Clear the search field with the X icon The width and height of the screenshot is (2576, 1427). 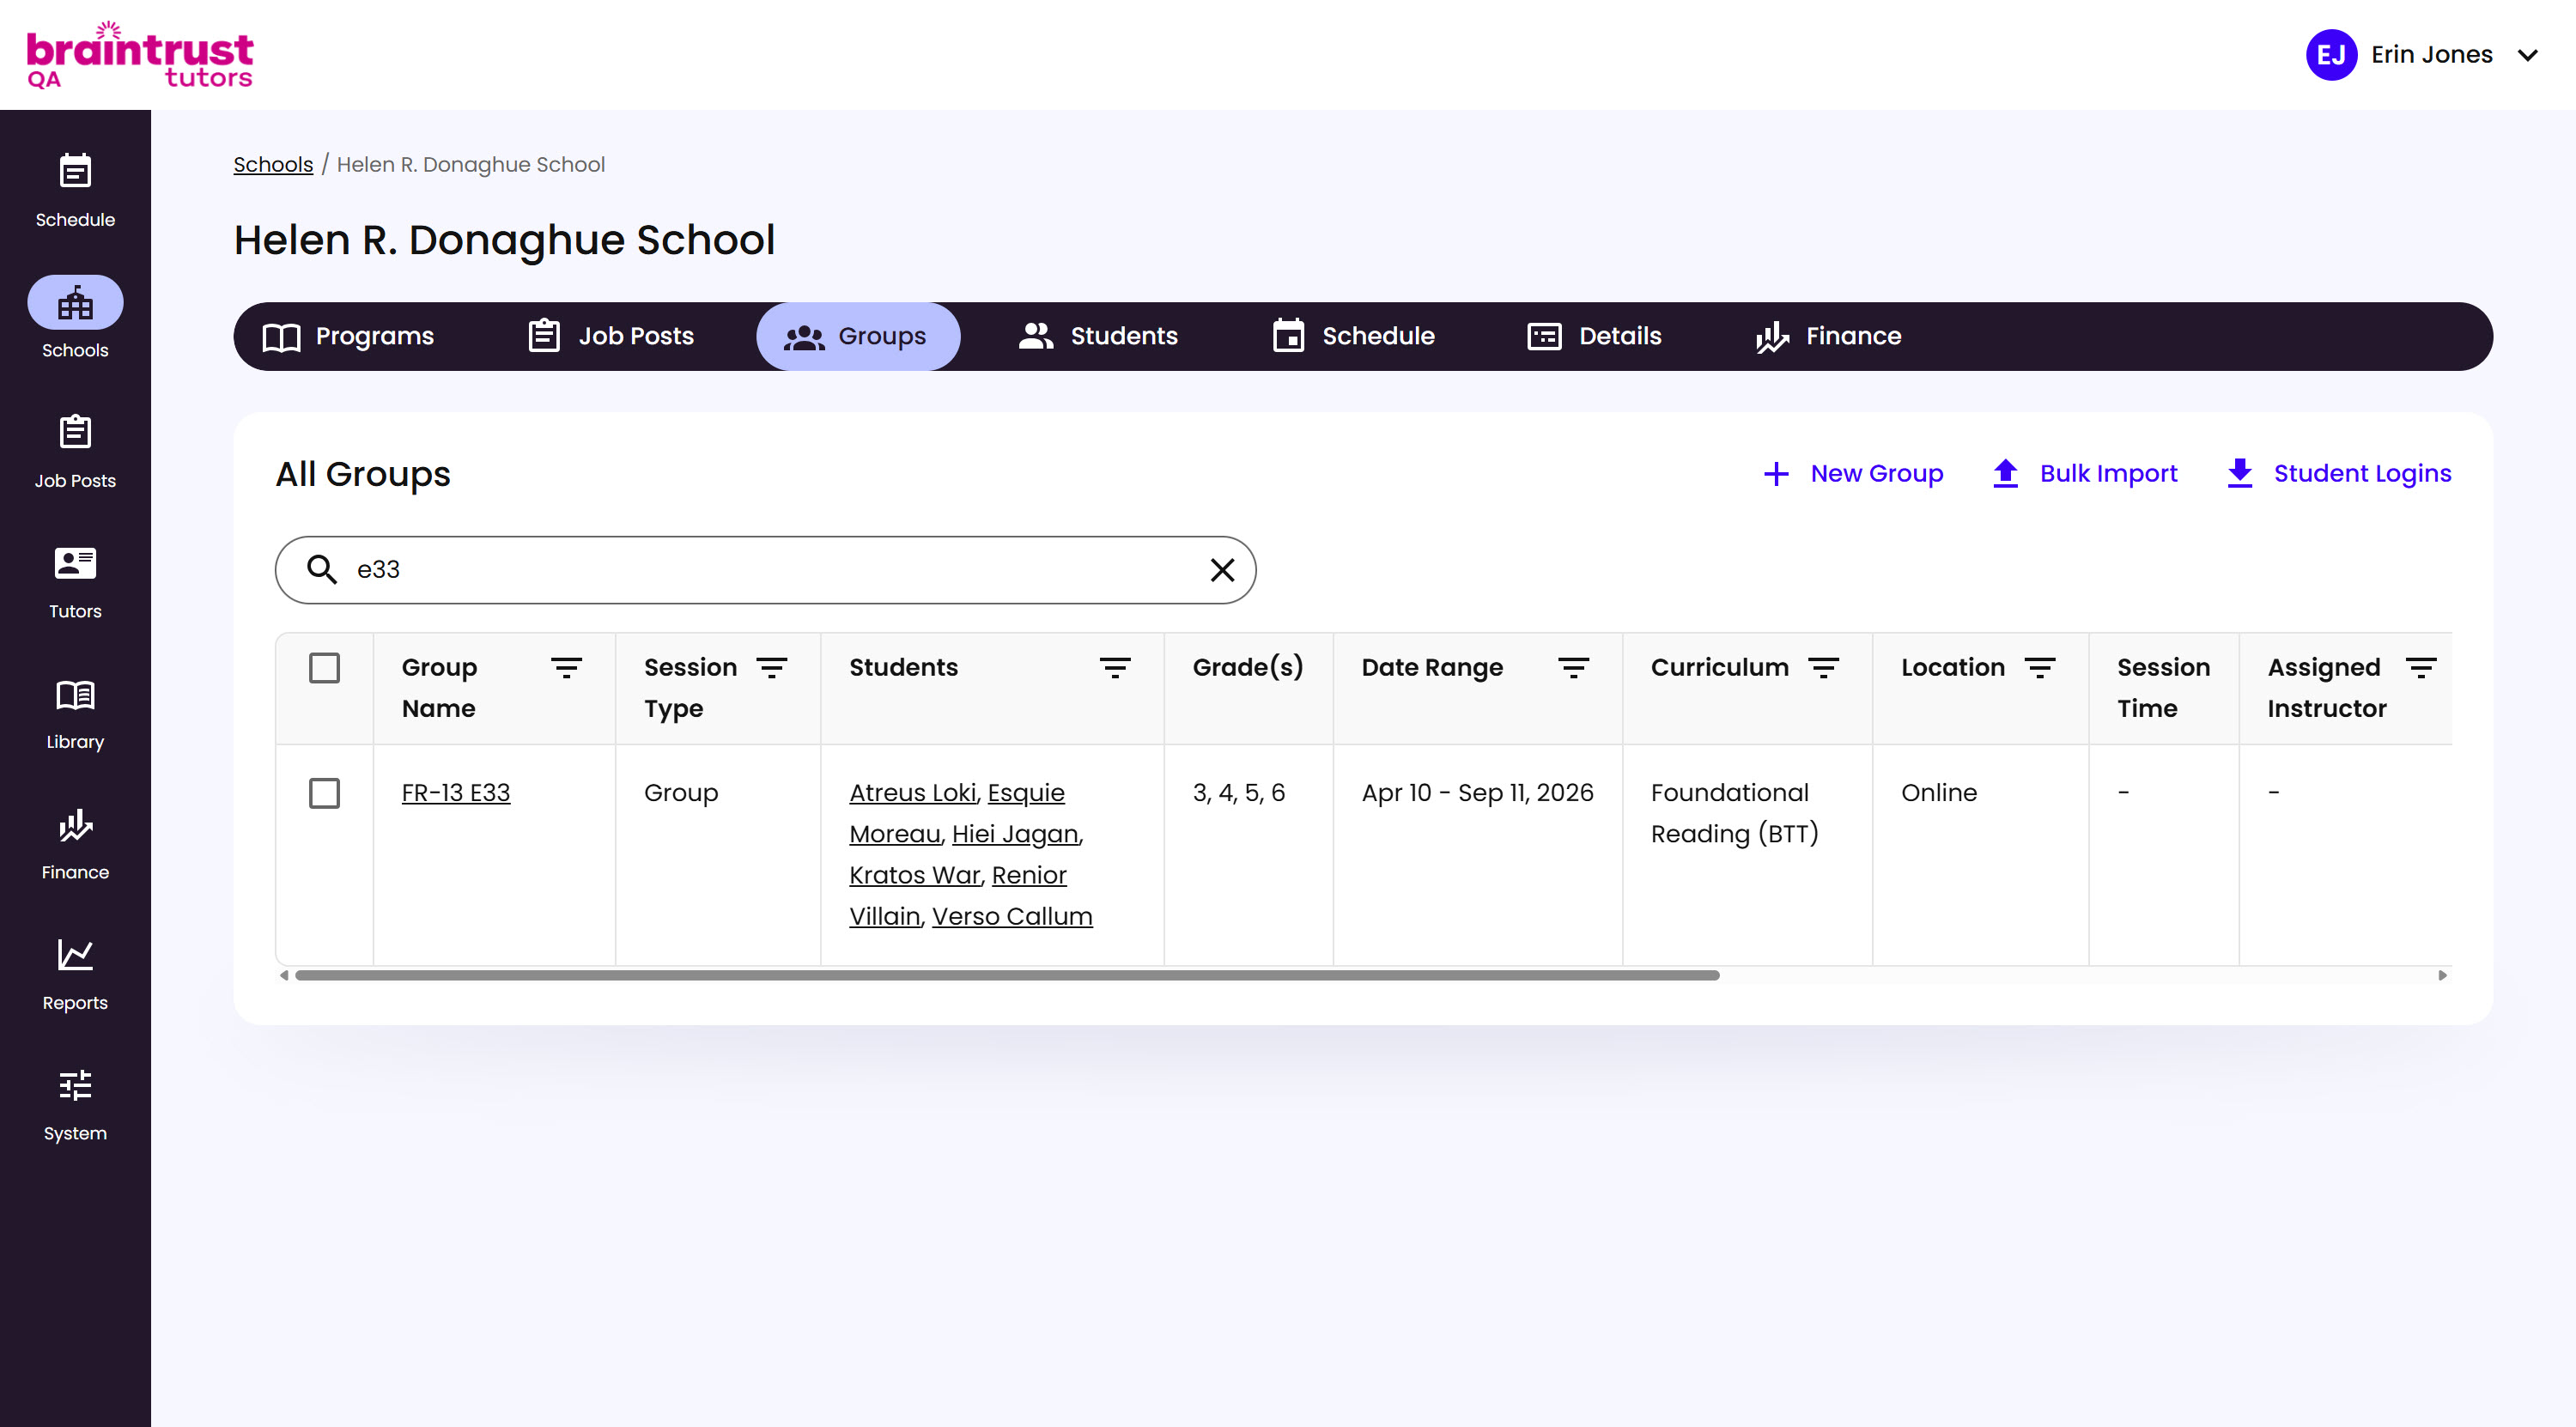click(x=1222, y=570)
